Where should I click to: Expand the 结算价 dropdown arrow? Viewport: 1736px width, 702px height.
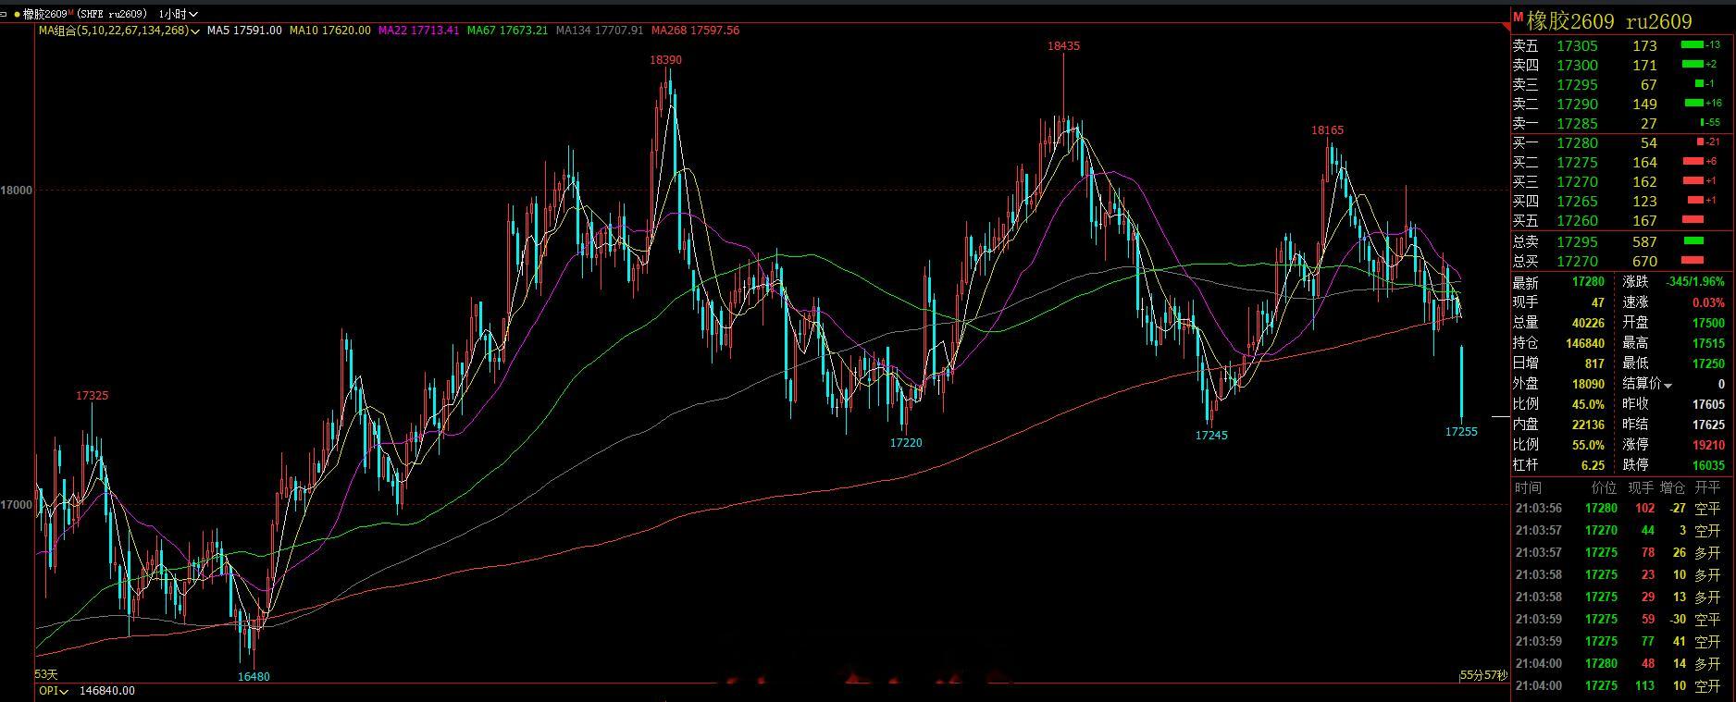coord(1668,385)
